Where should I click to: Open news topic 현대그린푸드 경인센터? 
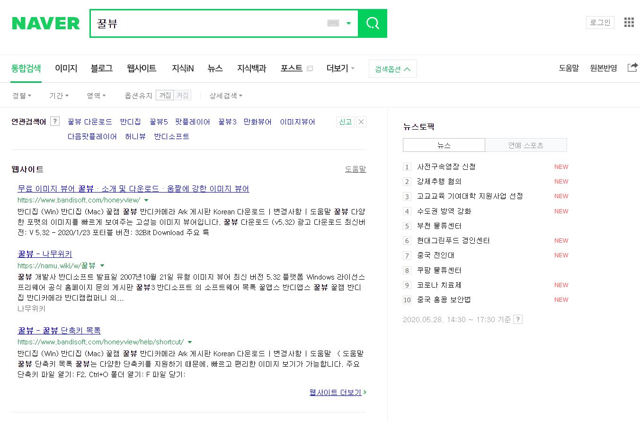pos(453,240)
